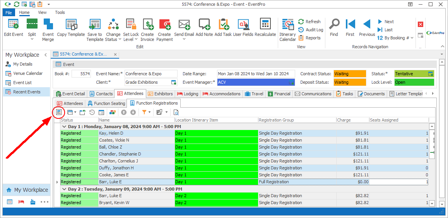Click the history clock icon in grid toolbar
448x218 pixels.
pos(92,112)
